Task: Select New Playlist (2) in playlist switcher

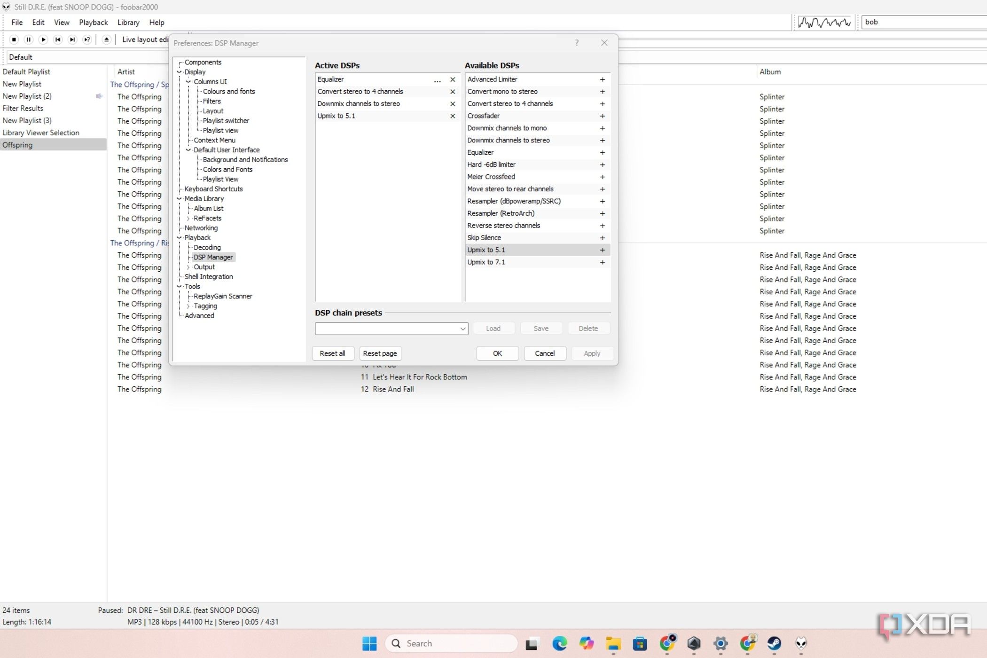Action: pos(27,96)
